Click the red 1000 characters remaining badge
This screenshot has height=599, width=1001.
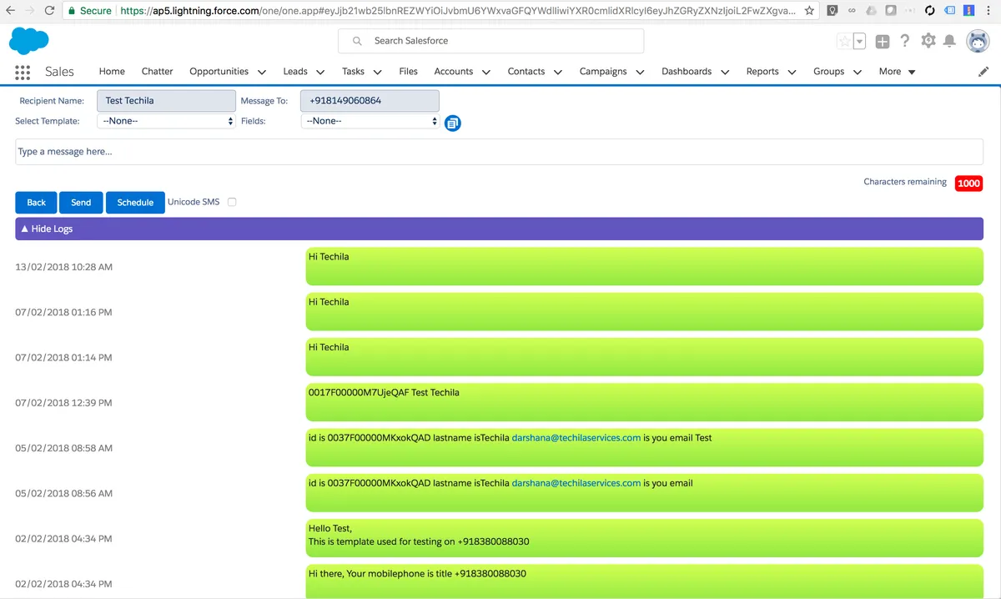tap(968, 184)
